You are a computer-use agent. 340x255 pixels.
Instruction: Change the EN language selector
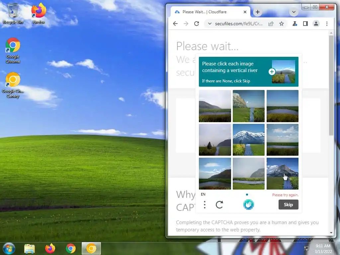[203, 194]
